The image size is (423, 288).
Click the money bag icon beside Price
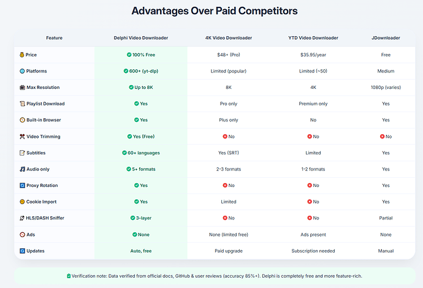pos(22,55)
